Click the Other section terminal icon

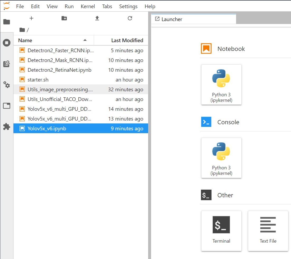pos(206,195)
